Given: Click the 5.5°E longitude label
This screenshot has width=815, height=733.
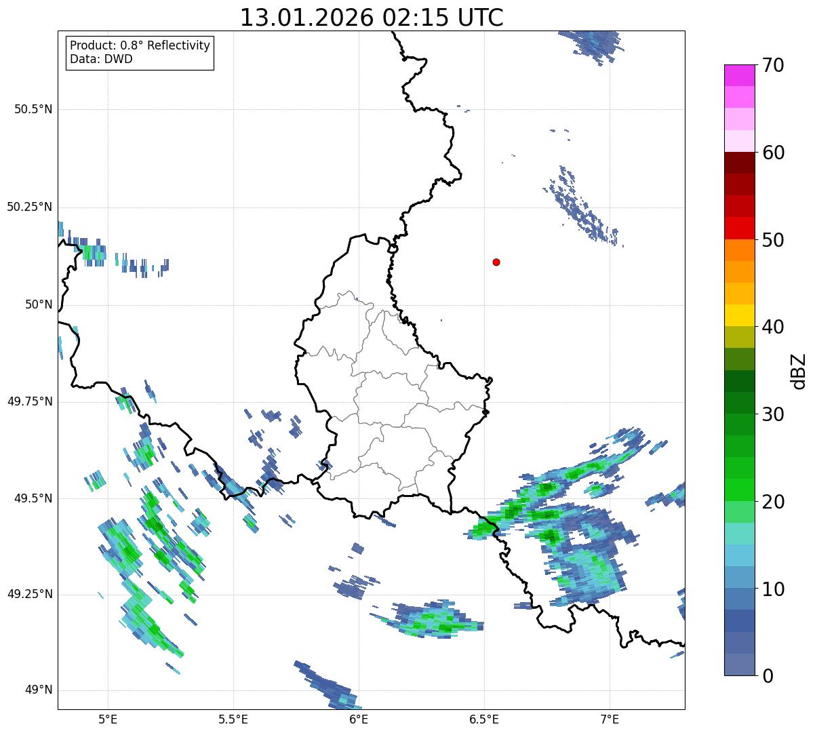Looking at the screenshot, I should (x=233, y=719).
